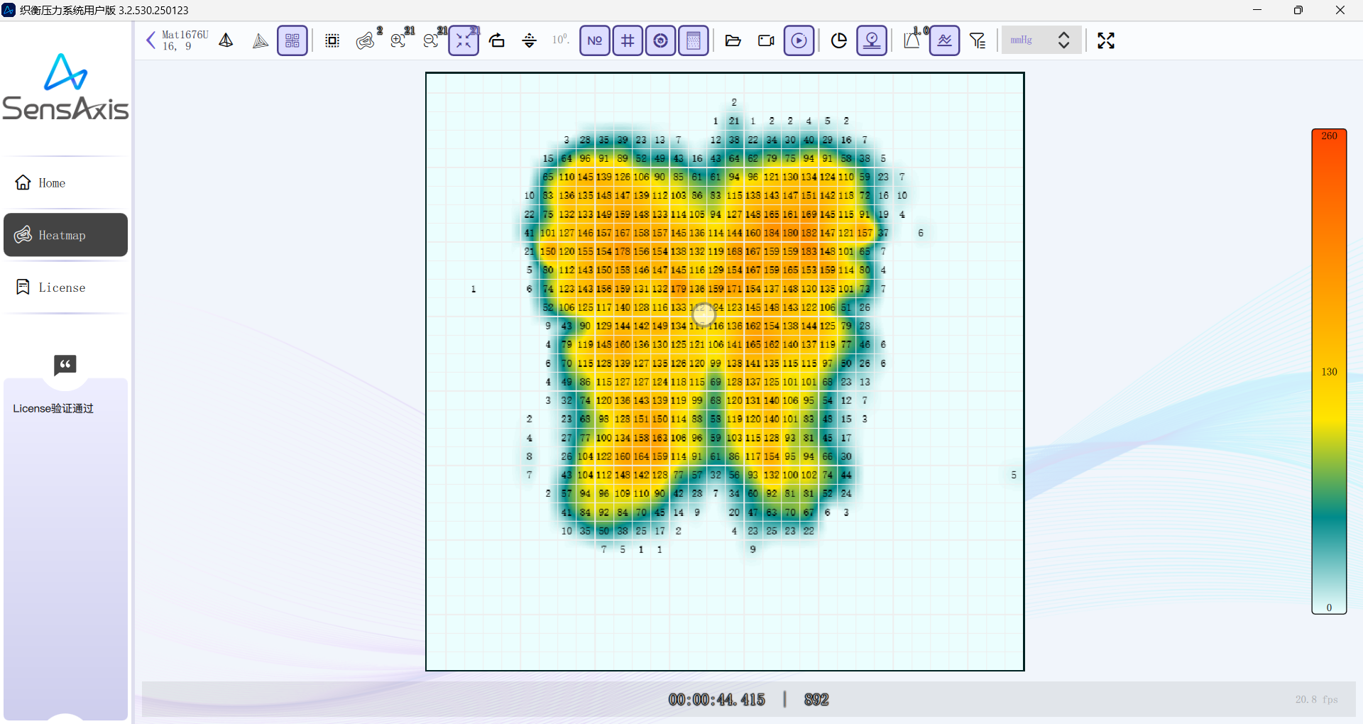The image size is (1363, 724).
Task: Toggle the No. numeric values display
Action: coord(595,40)
